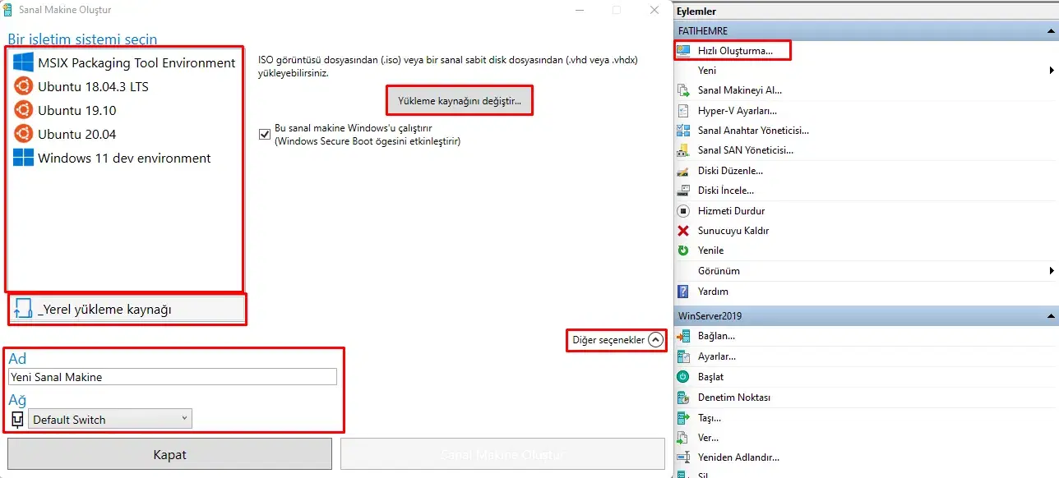Image resolution: width=1059 pixels, height=478 pixels.
Task: Click the Kapat button
Action: tap(170, 454)
